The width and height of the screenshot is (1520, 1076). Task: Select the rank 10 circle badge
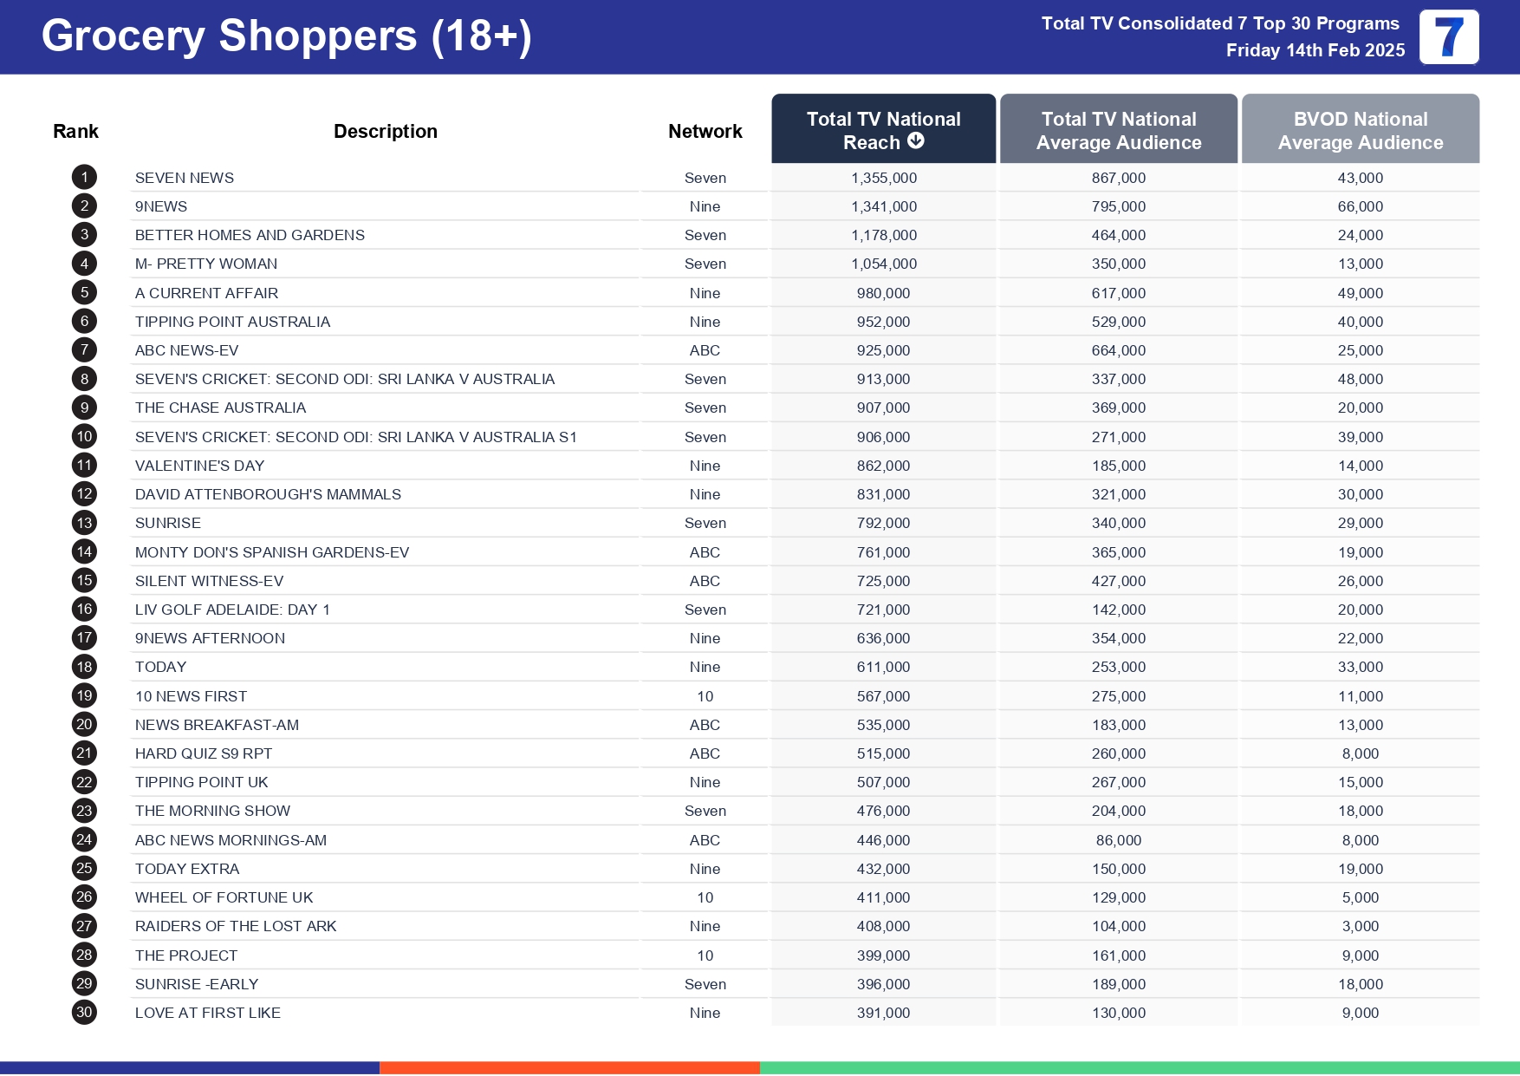click(84, 437)
